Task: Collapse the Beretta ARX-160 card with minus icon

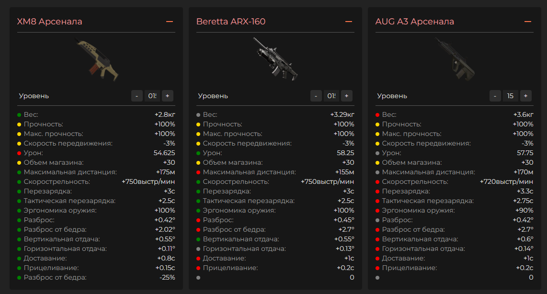Action: (x=349, y=22)
